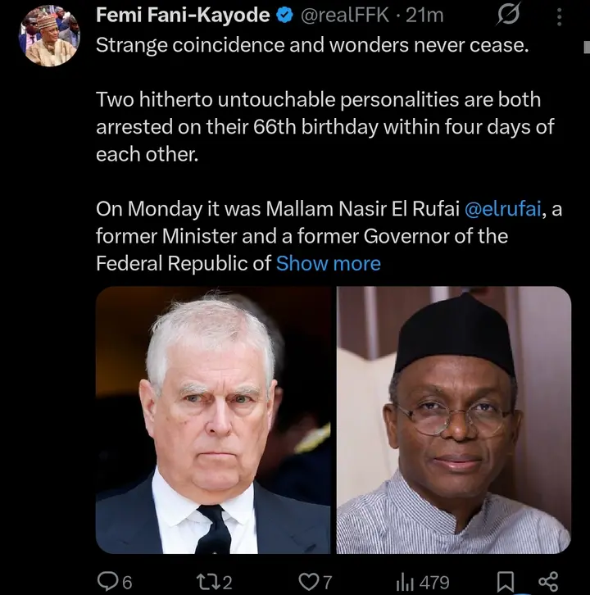Expand the tweet with Show more
Viewport: 590px width, 595px height.
point(328,264)
